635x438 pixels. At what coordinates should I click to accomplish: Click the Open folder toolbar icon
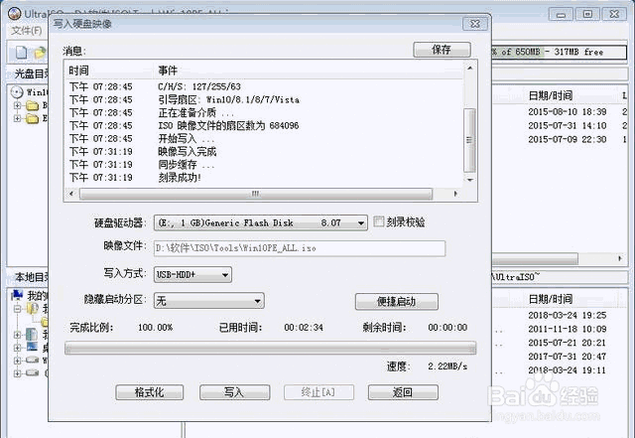click(x=40, y=53)
